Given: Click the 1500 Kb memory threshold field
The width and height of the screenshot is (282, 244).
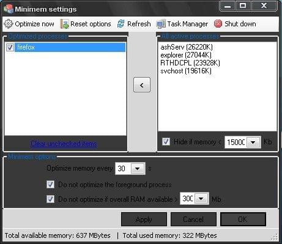Looking at the screenshot, I should pyautogui.click(x=236, y=142).
